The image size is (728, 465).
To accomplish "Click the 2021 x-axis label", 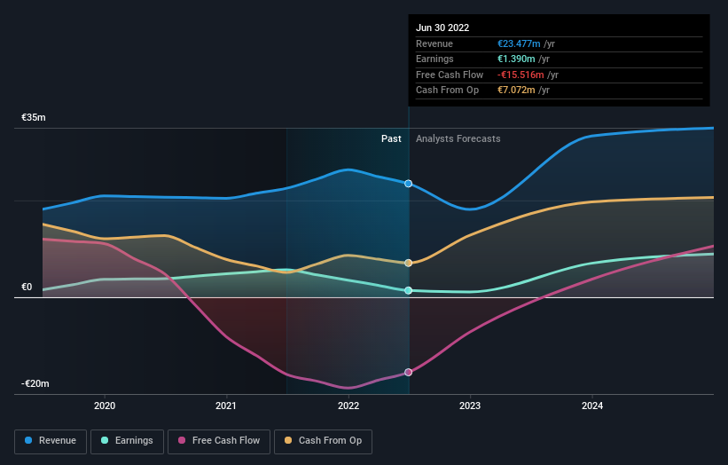I will pos(225,406).
